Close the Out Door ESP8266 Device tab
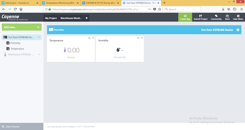Image resolution: width=245 pixels, height=130 pixels. (158, 3)
